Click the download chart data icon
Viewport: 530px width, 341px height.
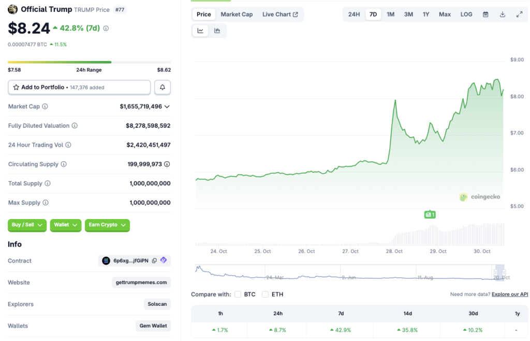coord(502,14)
